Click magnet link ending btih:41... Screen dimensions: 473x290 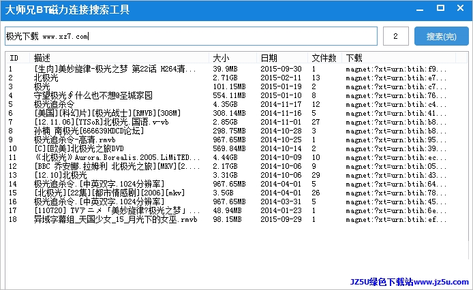point(396,114)
